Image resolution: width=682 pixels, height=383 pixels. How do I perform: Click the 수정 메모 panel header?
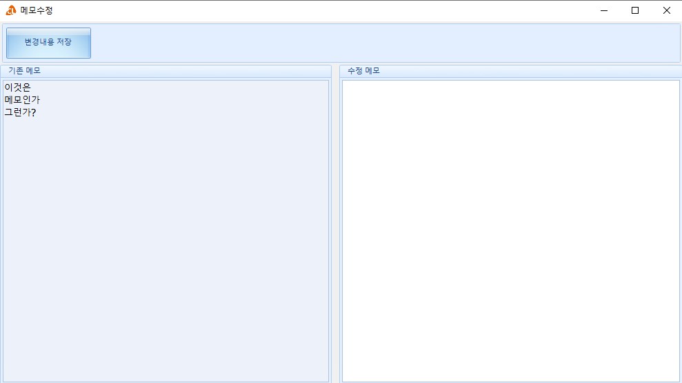(510, 71)
